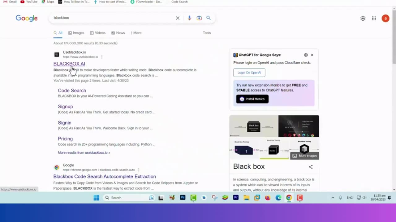Screen dimensions: 396x222
Task: Open the Google apps grid icon
Action: 374,18
